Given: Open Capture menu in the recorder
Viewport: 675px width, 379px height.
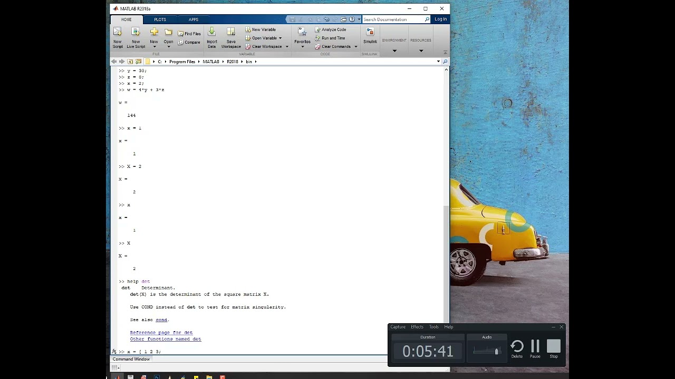Looking at the screenshot, I should click(x=398, y=327).
